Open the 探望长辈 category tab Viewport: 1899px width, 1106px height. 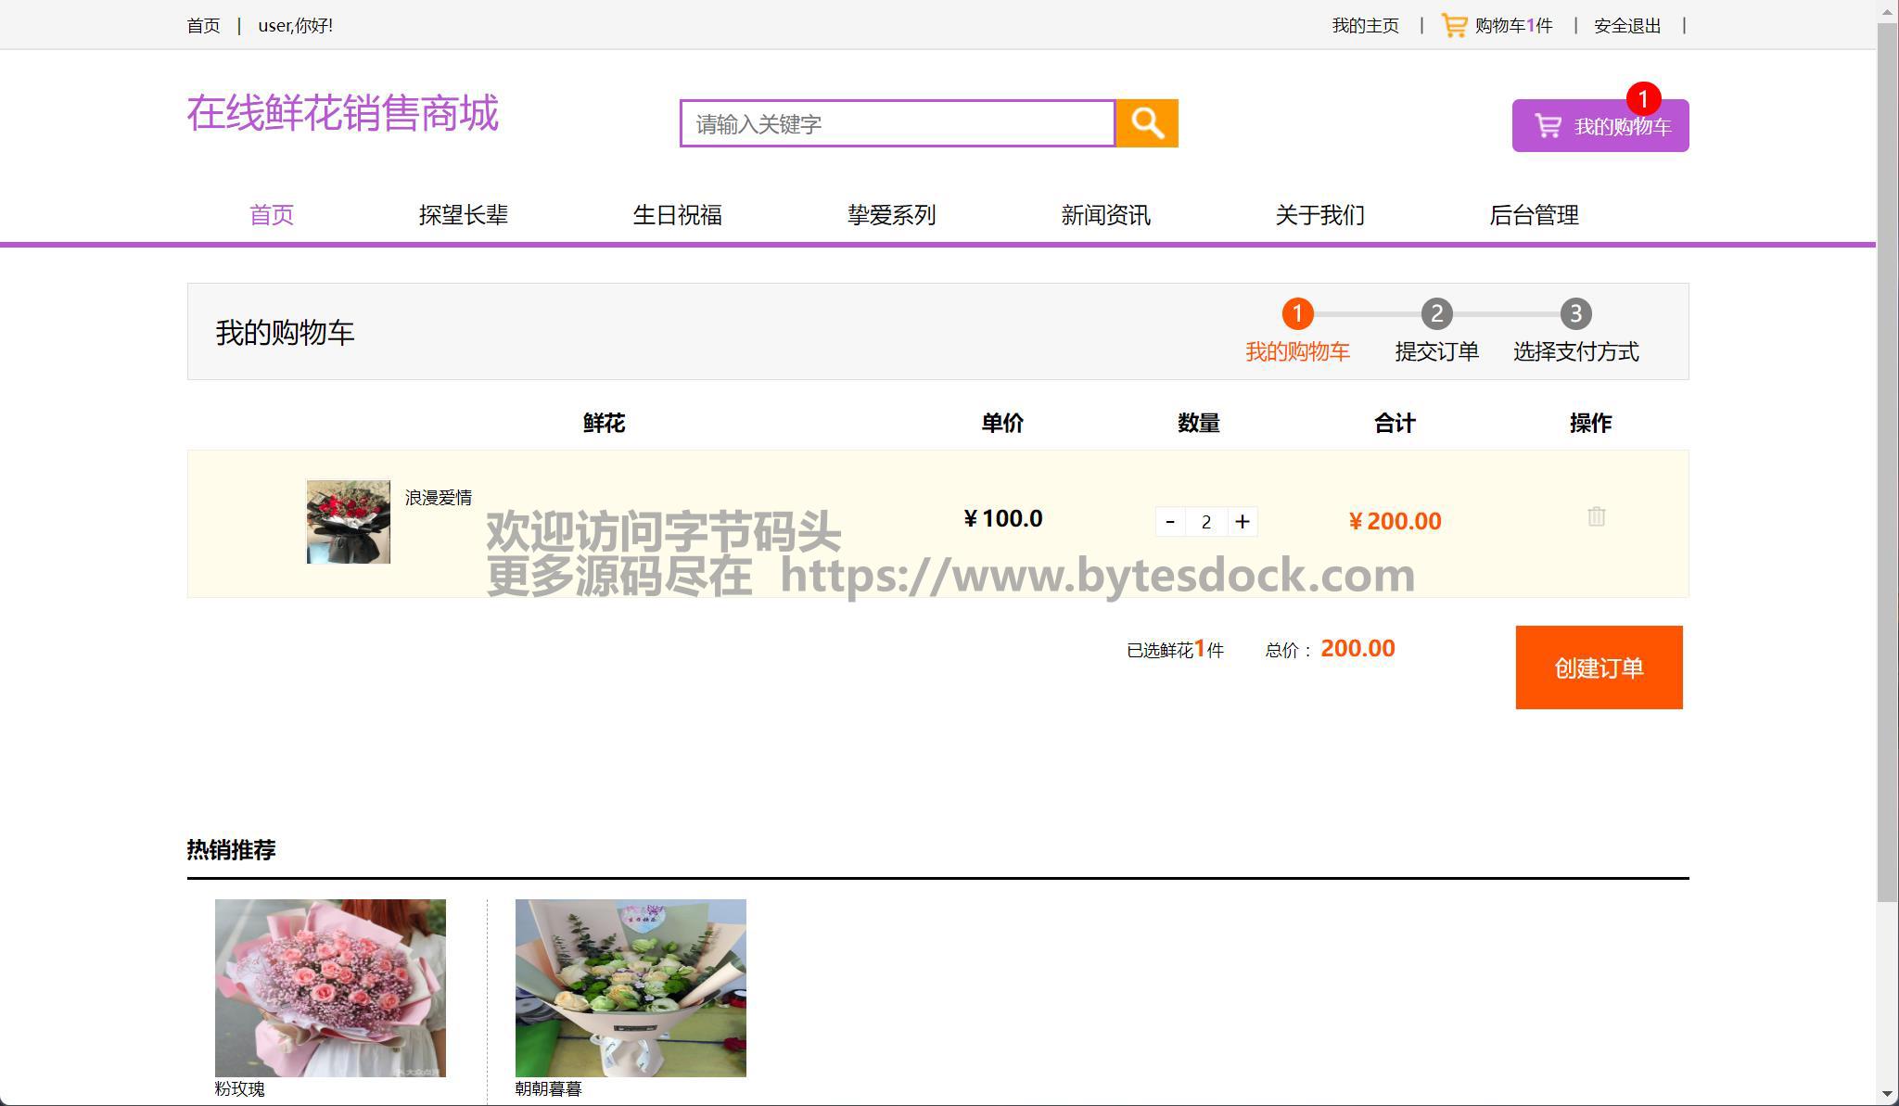[463, 215]
